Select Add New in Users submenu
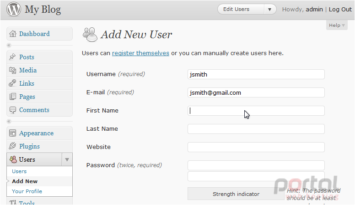Image resolution: width=355 pixels, height=205 pixels. tap(25, 181)
